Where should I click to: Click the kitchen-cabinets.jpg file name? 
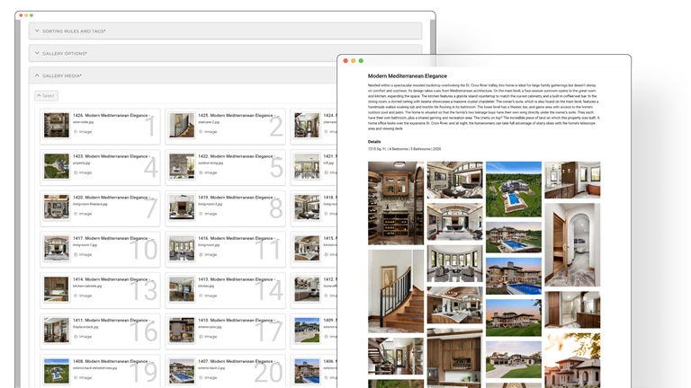87,286
